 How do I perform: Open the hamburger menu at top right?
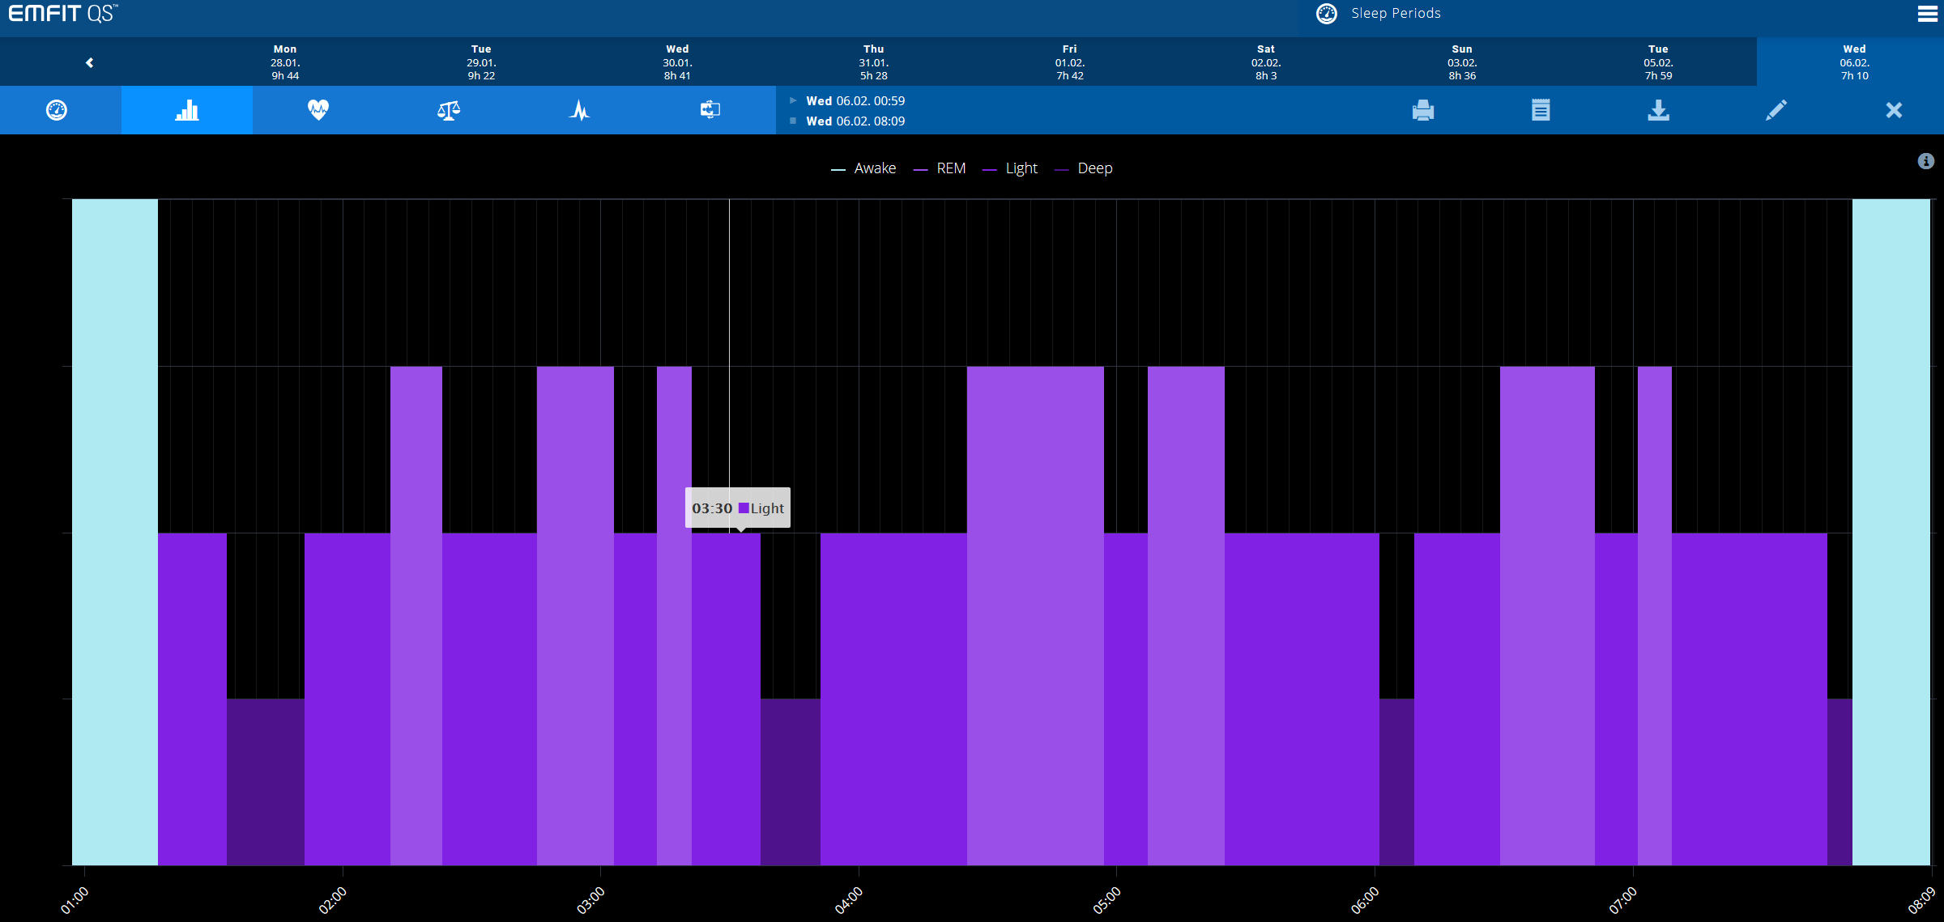[1928, 14]
